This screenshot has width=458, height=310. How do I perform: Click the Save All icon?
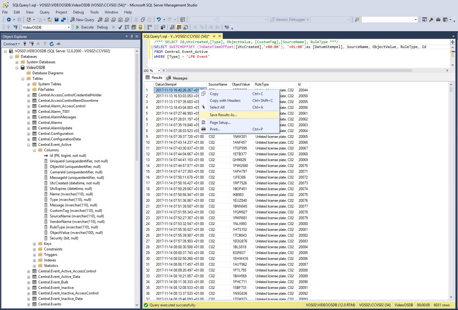(x=63, y=20)
